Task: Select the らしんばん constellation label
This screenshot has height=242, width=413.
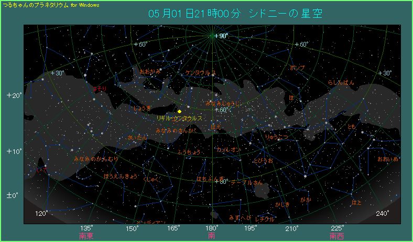Action: click(x=341, y=82)
